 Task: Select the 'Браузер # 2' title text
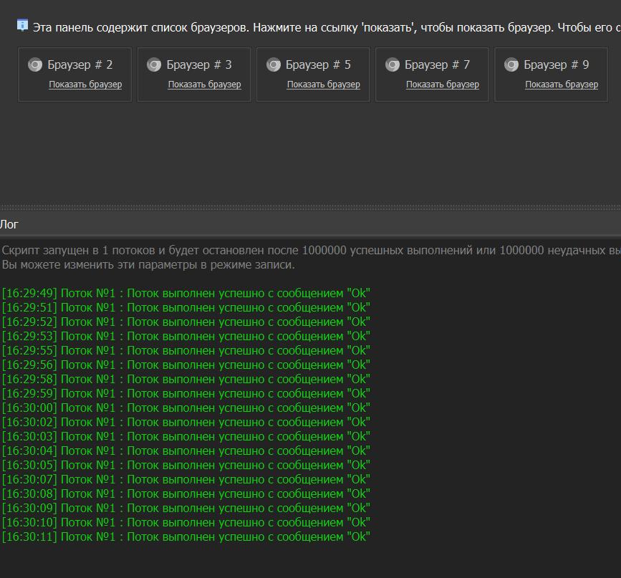[80, 65]
